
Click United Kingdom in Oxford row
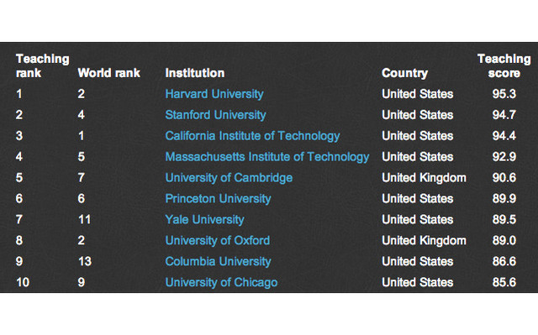click(424, 240)
